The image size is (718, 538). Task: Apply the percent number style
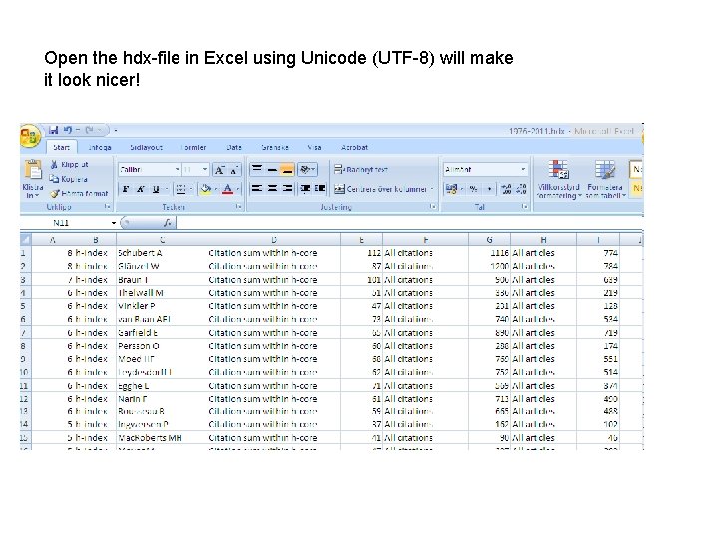tap(473, 189)
